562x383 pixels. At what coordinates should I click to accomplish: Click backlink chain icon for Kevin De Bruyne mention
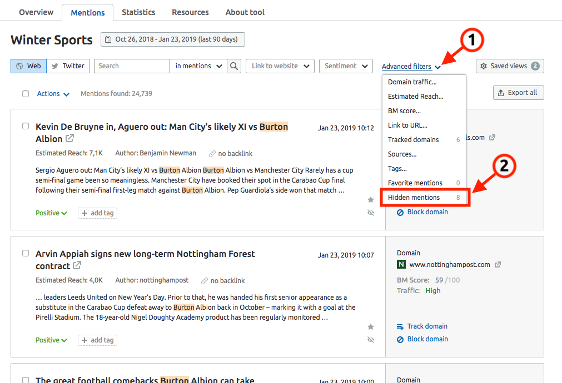click(x=212, y=154)
